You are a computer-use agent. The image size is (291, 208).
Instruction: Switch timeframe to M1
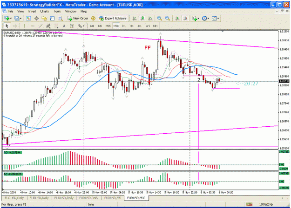[x=92, y=26]
